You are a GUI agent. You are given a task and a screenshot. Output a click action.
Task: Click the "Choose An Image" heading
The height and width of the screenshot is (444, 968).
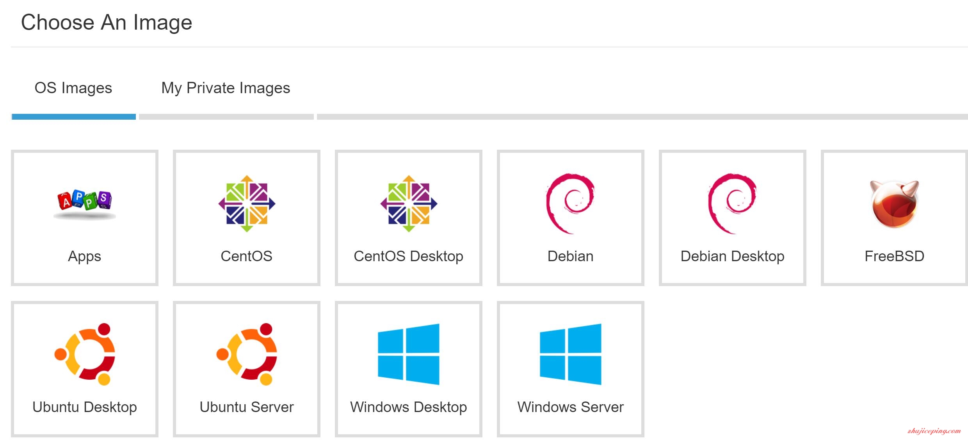(x=107, y=23)
